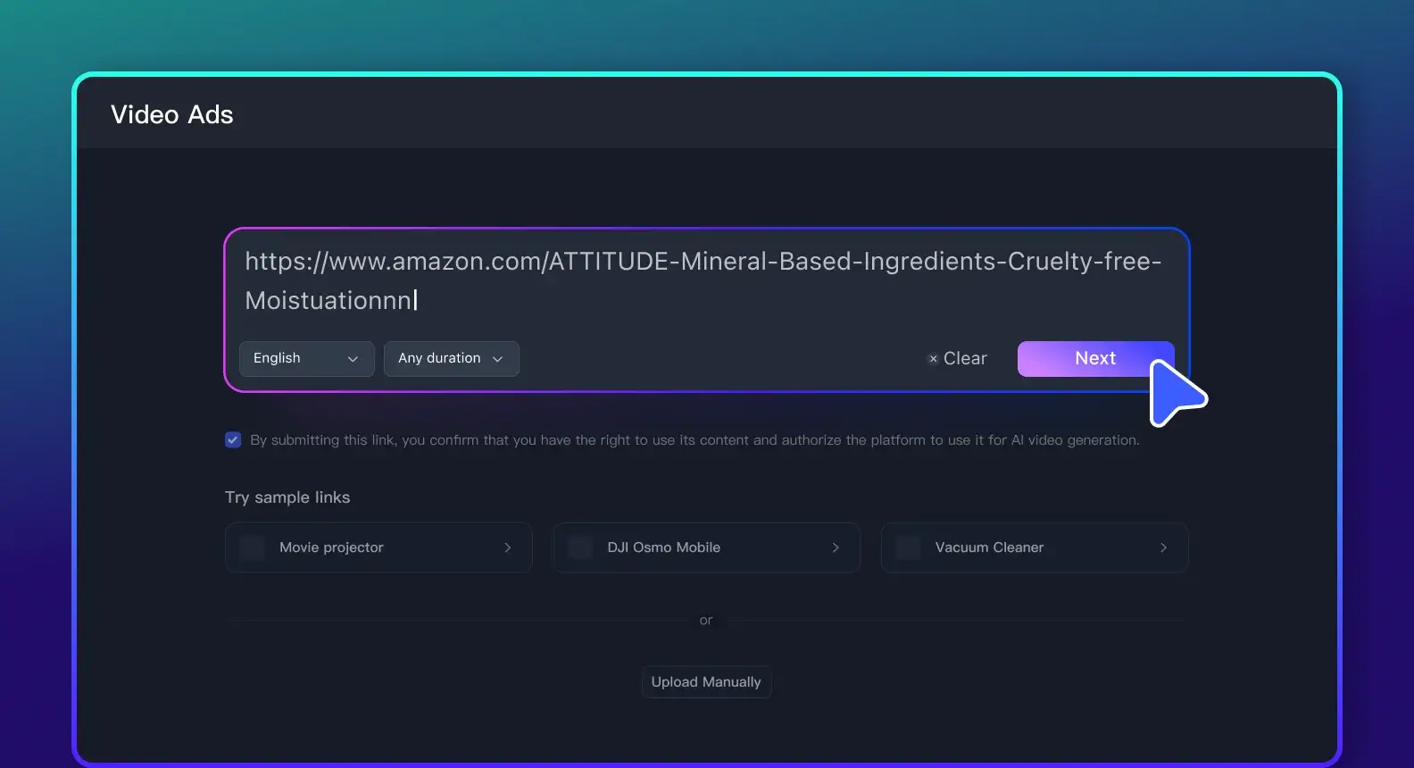
Task: Click the Movie projector thumbnail icon
Action: pos(253,547)
